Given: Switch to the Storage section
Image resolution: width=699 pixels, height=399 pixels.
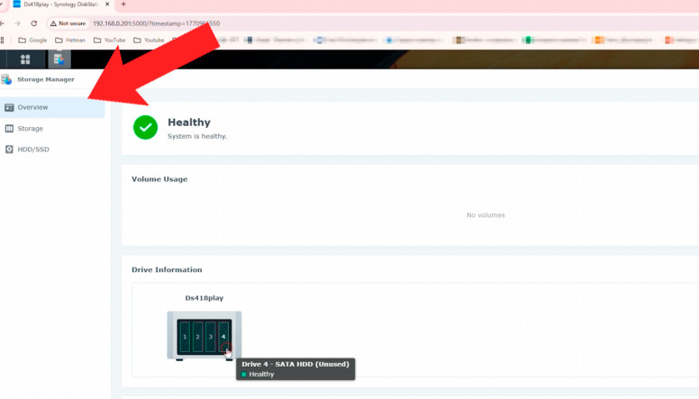Looking at the screenshot, I should tap(52, 129).
